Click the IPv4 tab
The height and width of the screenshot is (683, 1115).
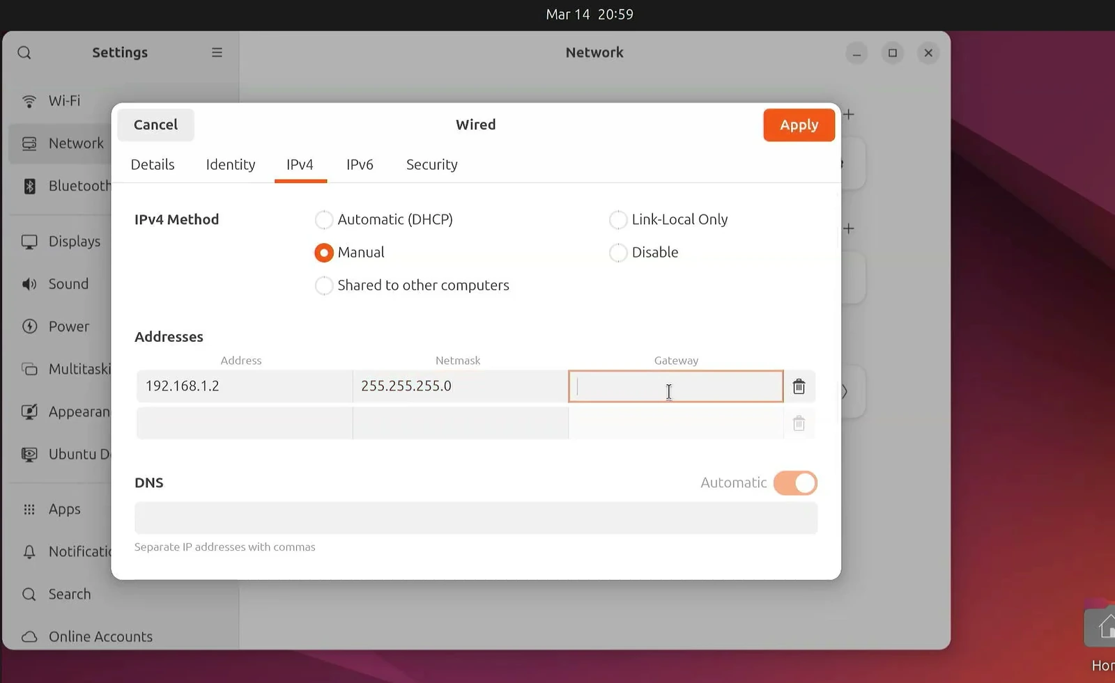[300, 165]
